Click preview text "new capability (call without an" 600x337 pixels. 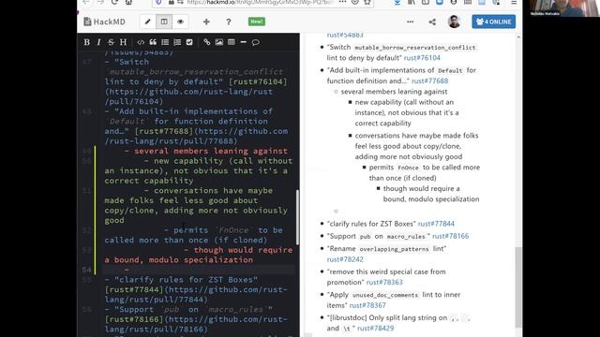[x=404, y=102]
